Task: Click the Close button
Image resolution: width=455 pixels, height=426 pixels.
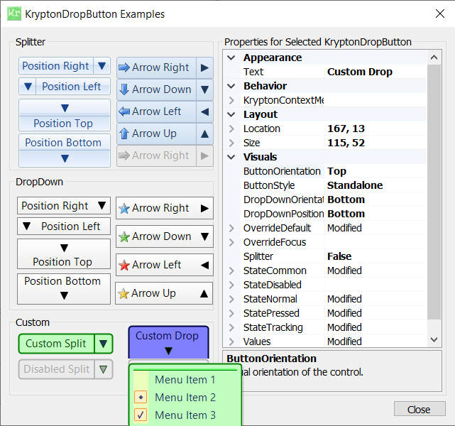Action: click(x=420, y=409)
